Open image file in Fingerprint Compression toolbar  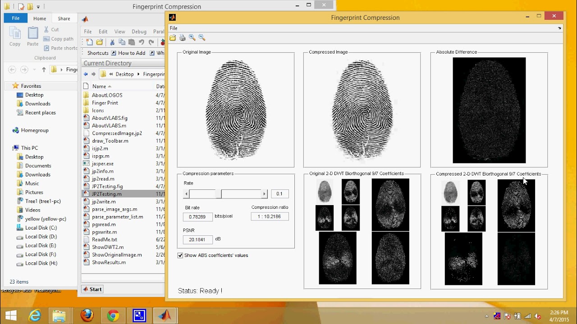coord(173,38)
